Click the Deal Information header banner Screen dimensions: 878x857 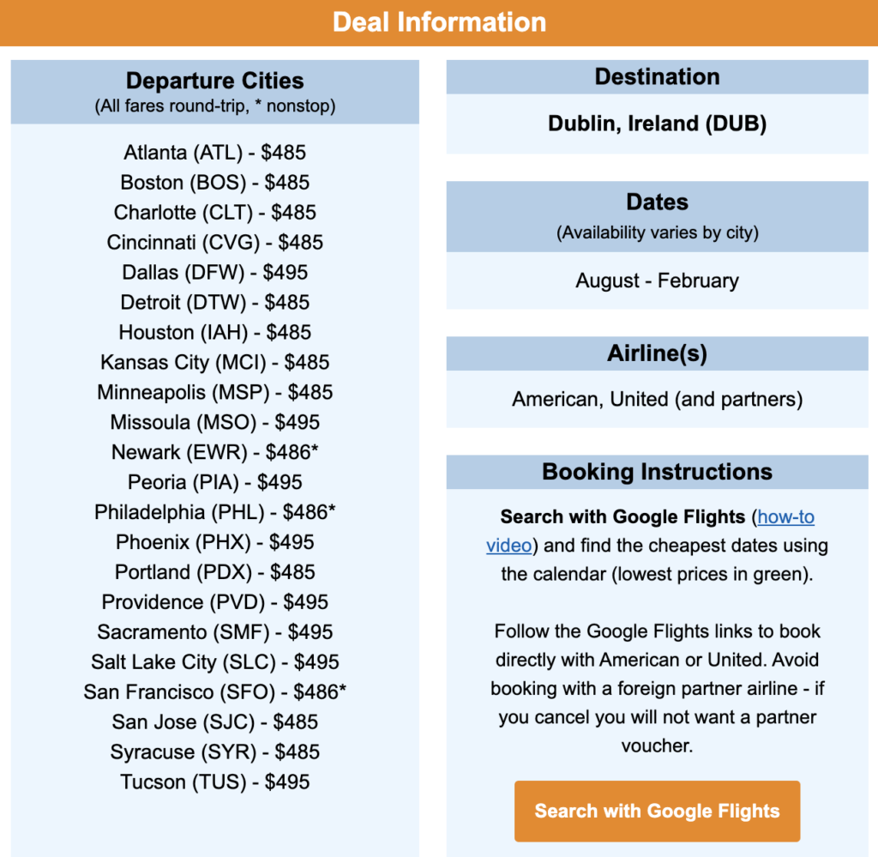pos(439,22)
